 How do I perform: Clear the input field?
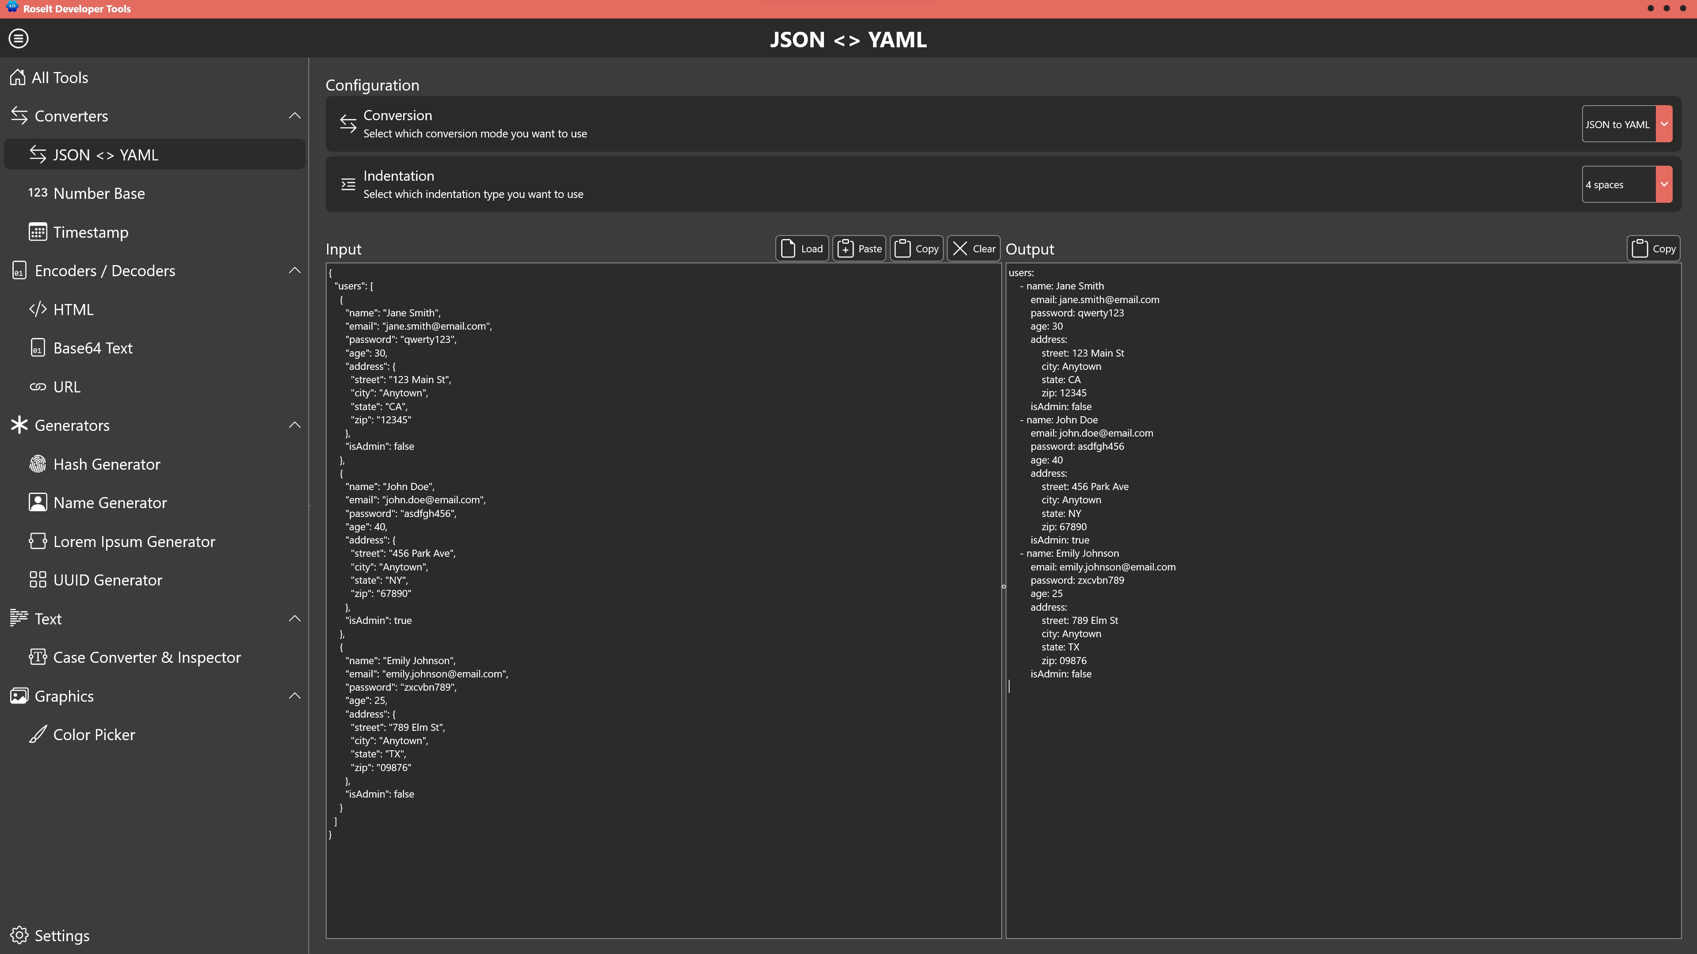pyautogui.click(x=973, y=248)
